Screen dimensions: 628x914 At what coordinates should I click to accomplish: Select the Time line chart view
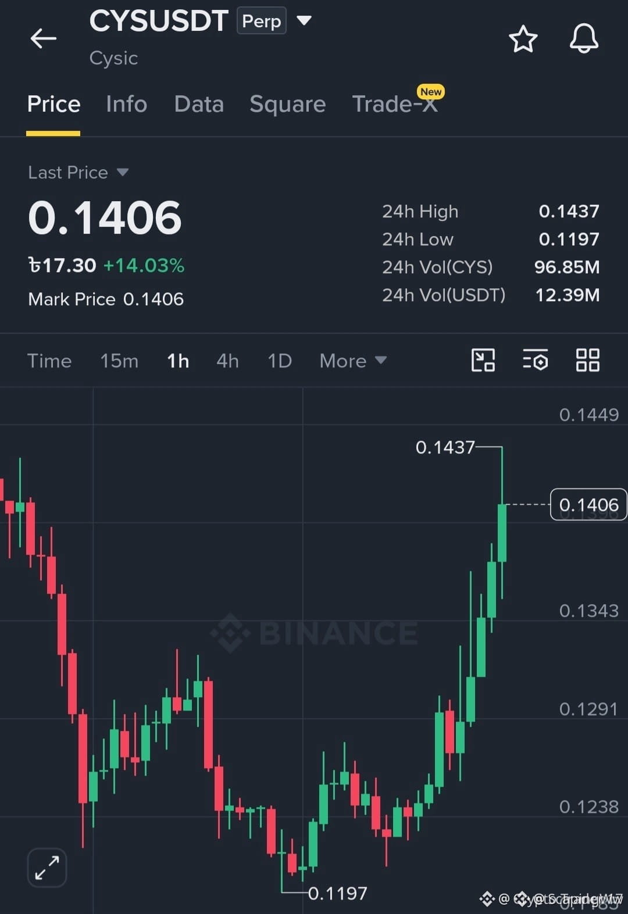(x=49, y=361)
